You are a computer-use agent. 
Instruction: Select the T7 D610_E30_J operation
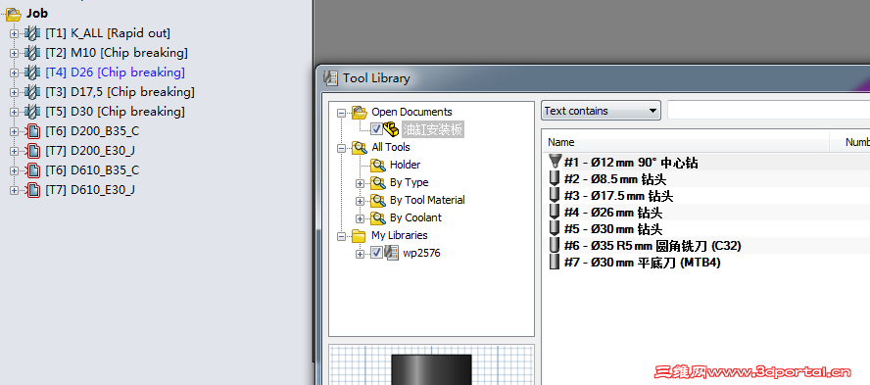[x=90, y=190]
